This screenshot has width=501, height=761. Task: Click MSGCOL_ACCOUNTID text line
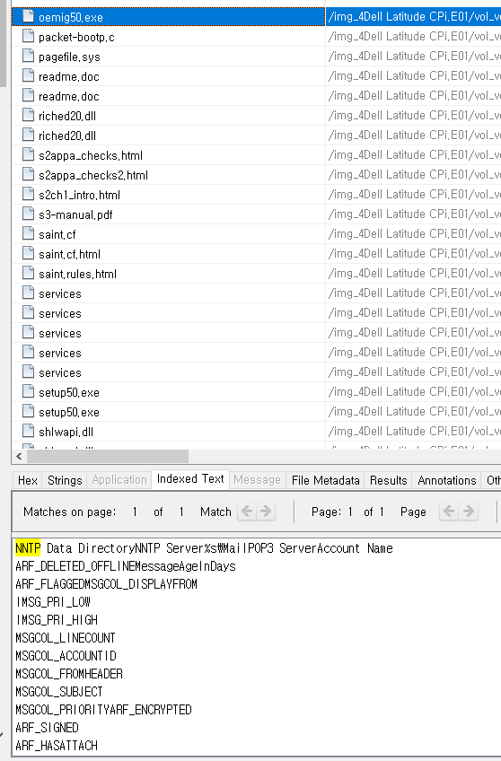[x=66, y=656]
